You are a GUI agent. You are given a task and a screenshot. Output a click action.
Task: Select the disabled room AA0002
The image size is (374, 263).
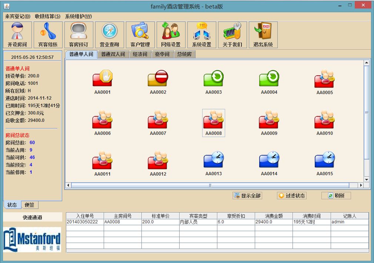click(158, 80)
